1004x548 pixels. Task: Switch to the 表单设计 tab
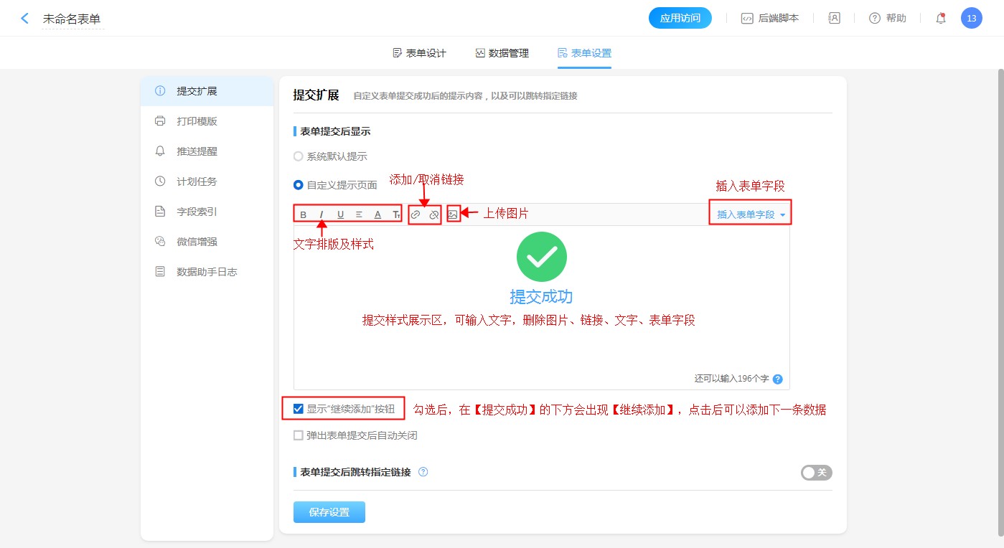tap(419, 53)
